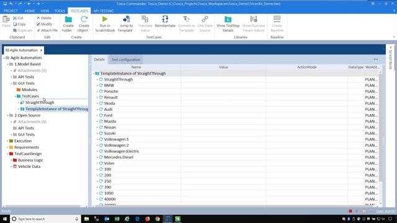
Task: Click the Modify command
Action: [x=45, y=24]
